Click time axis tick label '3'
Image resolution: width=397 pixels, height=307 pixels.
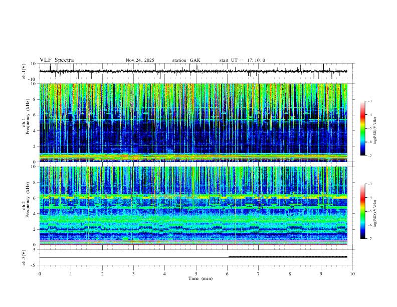[133, 274]
